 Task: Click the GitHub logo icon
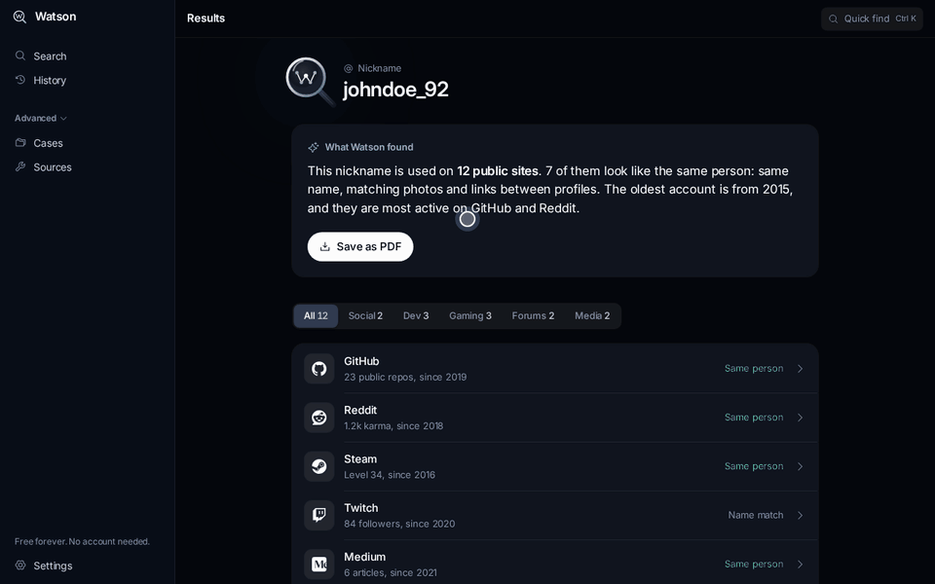click(x=319, y=369)
